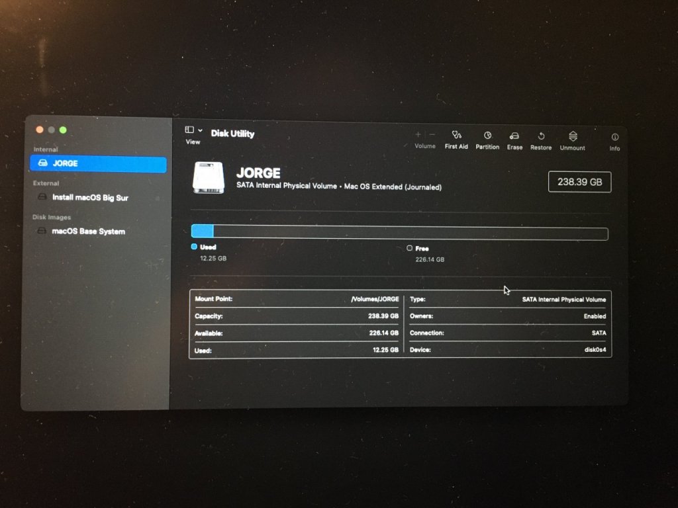
Task: Select Install macOS Big Sur disk
Action: tap(90, 198)
